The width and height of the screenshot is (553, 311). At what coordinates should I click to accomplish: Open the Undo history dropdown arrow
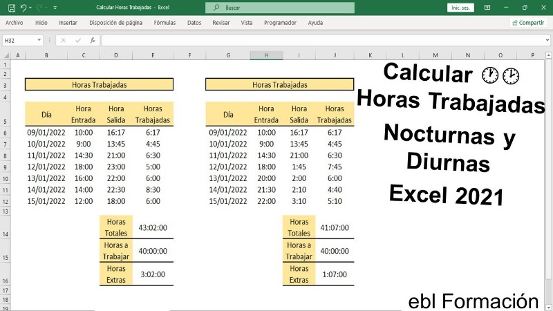coord(31,8)
